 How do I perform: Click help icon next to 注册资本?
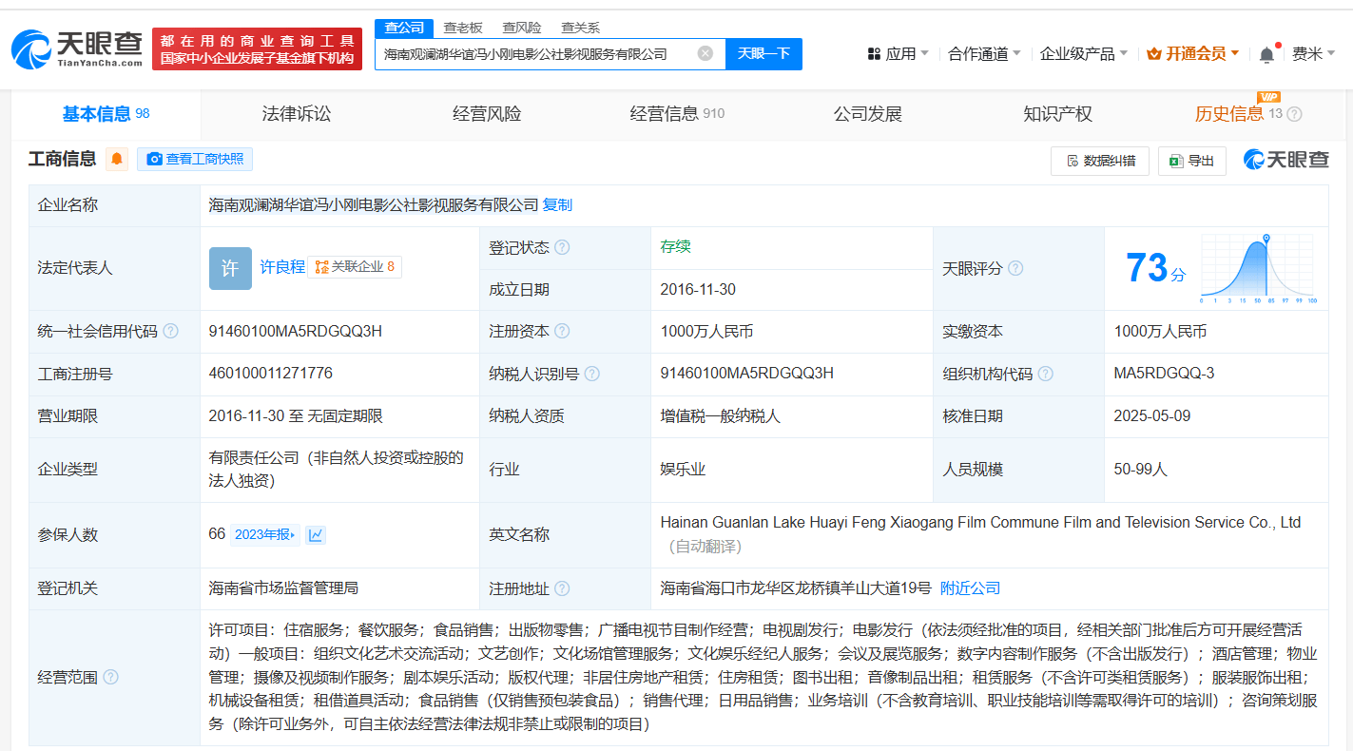[x=562, y=332]
